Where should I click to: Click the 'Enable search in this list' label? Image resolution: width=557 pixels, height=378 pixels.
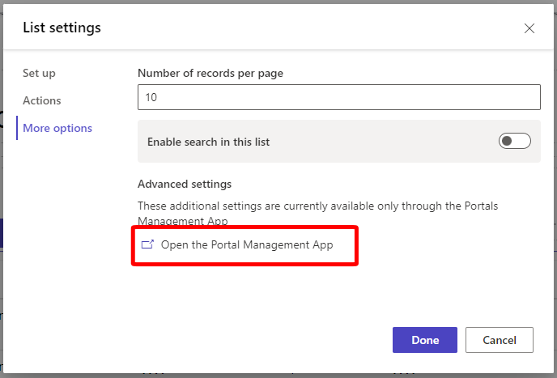coord(209,142)
